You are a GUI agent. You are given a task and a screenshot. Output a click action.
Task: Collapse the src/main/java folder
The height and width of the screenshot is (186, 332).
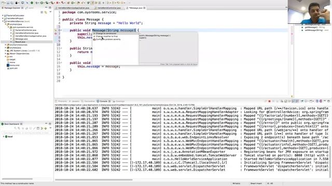[6, 24]
